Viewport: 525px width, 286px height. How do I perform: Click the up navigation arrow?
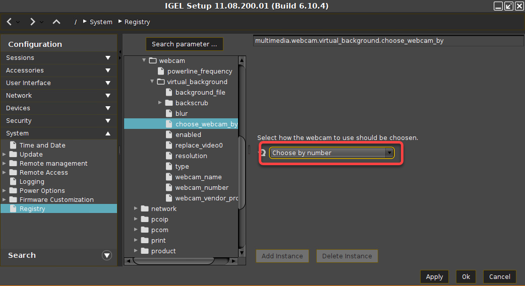56,22
